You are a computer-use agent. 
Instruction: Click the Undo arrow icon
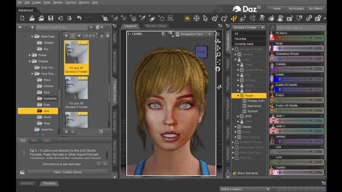(x=79, y=18)
